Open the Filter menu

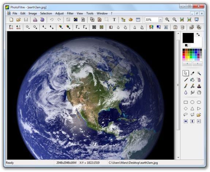pos(70,14)
